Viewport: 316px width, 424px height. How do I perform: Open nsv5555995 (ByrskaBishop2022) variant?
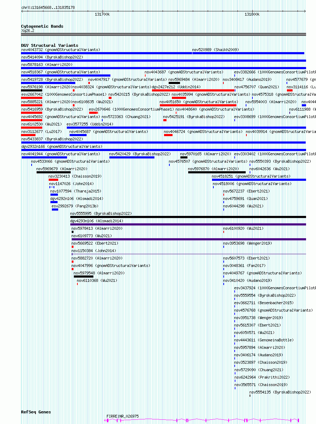[x=101, y=214]
